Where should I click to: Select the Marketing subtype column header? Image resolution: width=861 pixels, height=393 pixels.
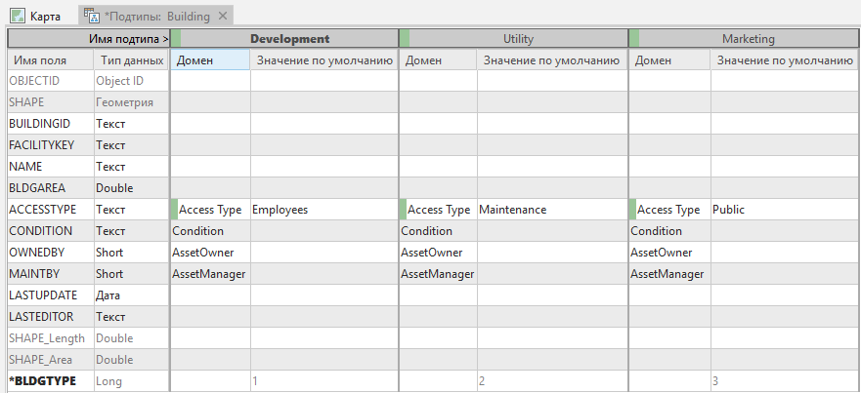[748, 39]
